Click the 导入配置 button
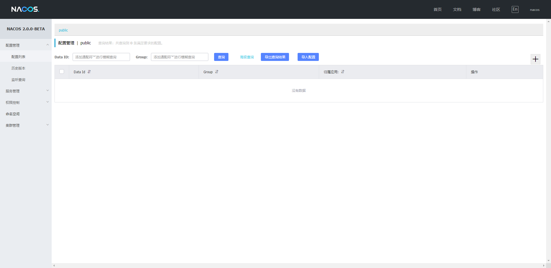Image resolution: width=551 pixels, height=268 pixels. pyautogui.click(x=308, y=57)
